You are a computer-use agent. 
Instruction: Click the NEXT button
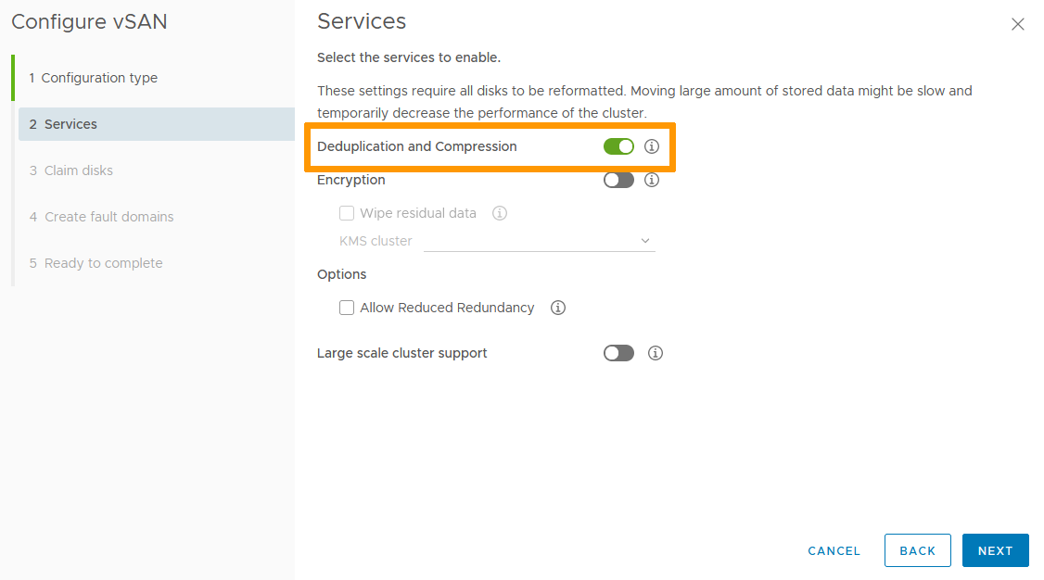995,550
